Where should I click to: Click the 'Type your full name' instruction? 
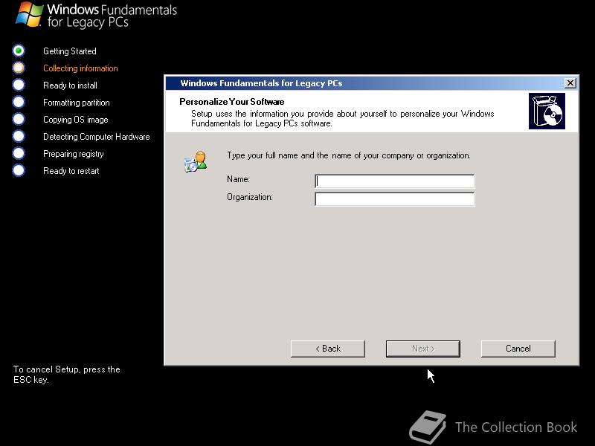click(349, 155)
